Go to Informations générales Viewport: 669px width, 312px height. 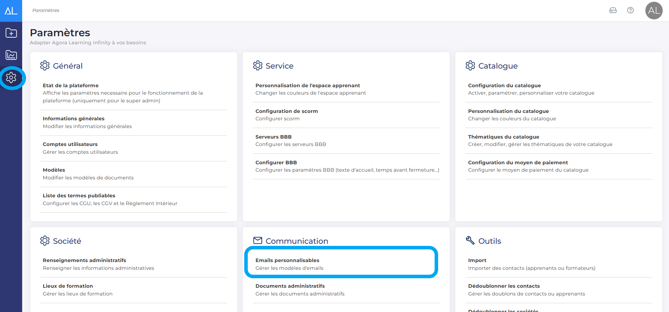tap(74, 119)
